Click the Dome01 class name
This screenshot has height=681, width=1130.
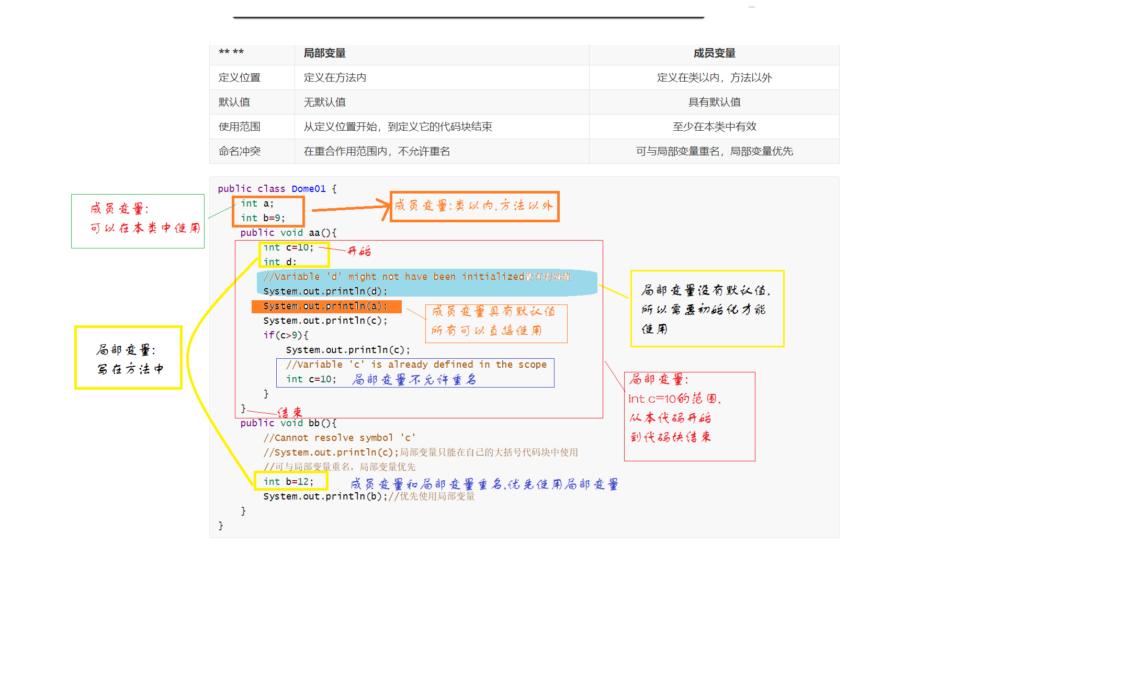tap(308, 188)
